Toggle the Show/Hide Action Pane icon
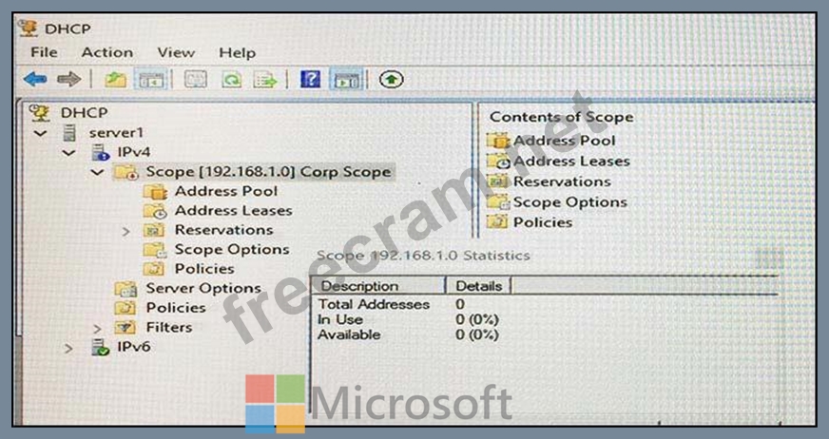The width and height of the screenshot is (829, 439). pyautogui.click(x=346, y=80)
